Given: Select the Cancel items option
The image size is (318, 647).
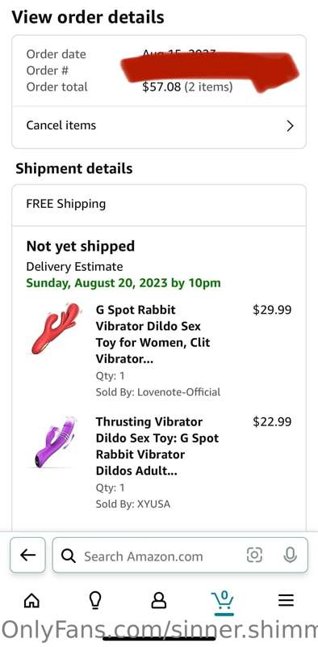Looking at the screenshot, I should (x=159, y=125).
